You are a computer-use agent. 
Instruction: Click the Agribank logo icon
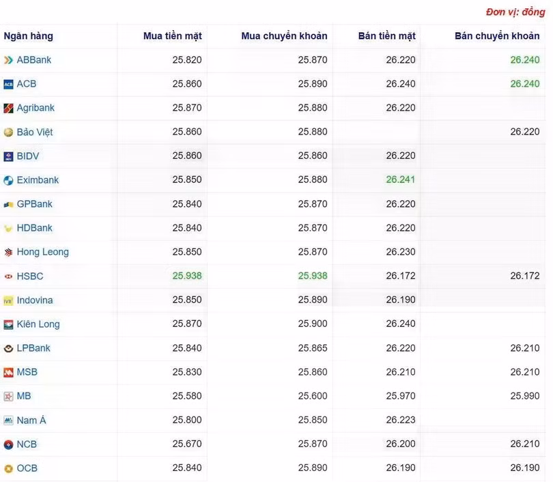coord(8,107)
